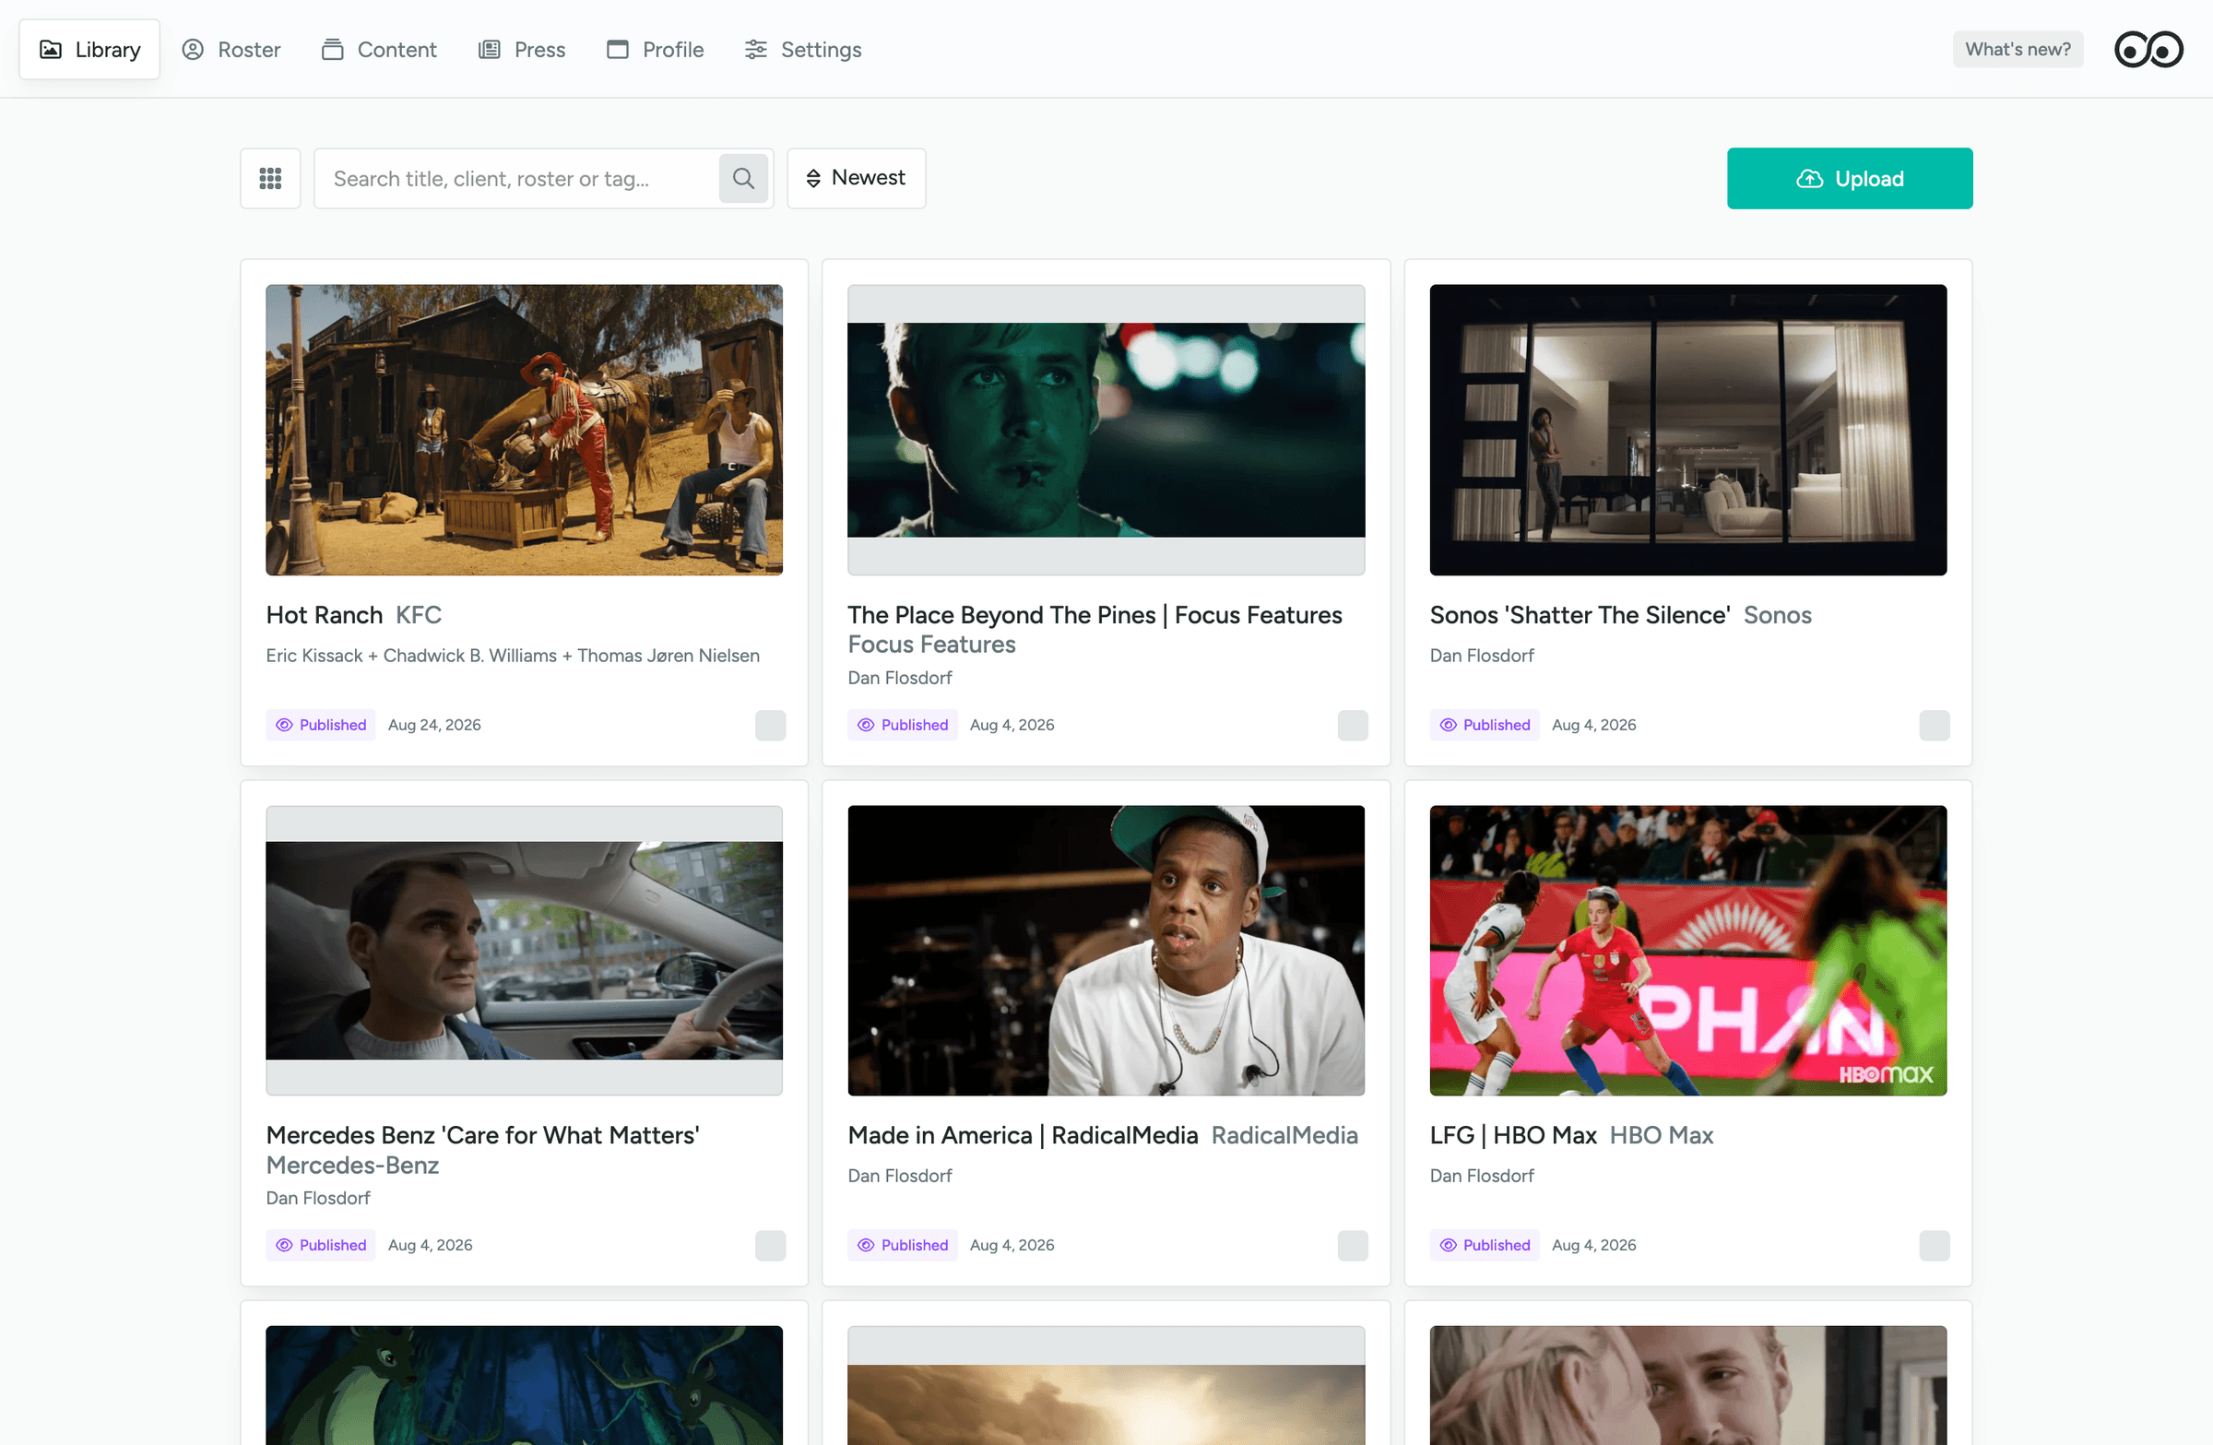Click the Focus Features client label
2213x1445 pixels.
(931, 645)
